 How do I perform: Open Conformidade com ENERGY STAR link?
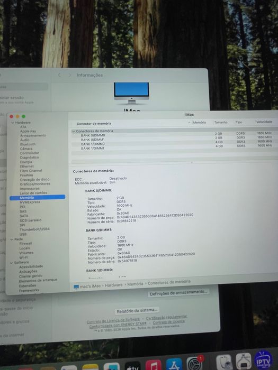point(118,325)
